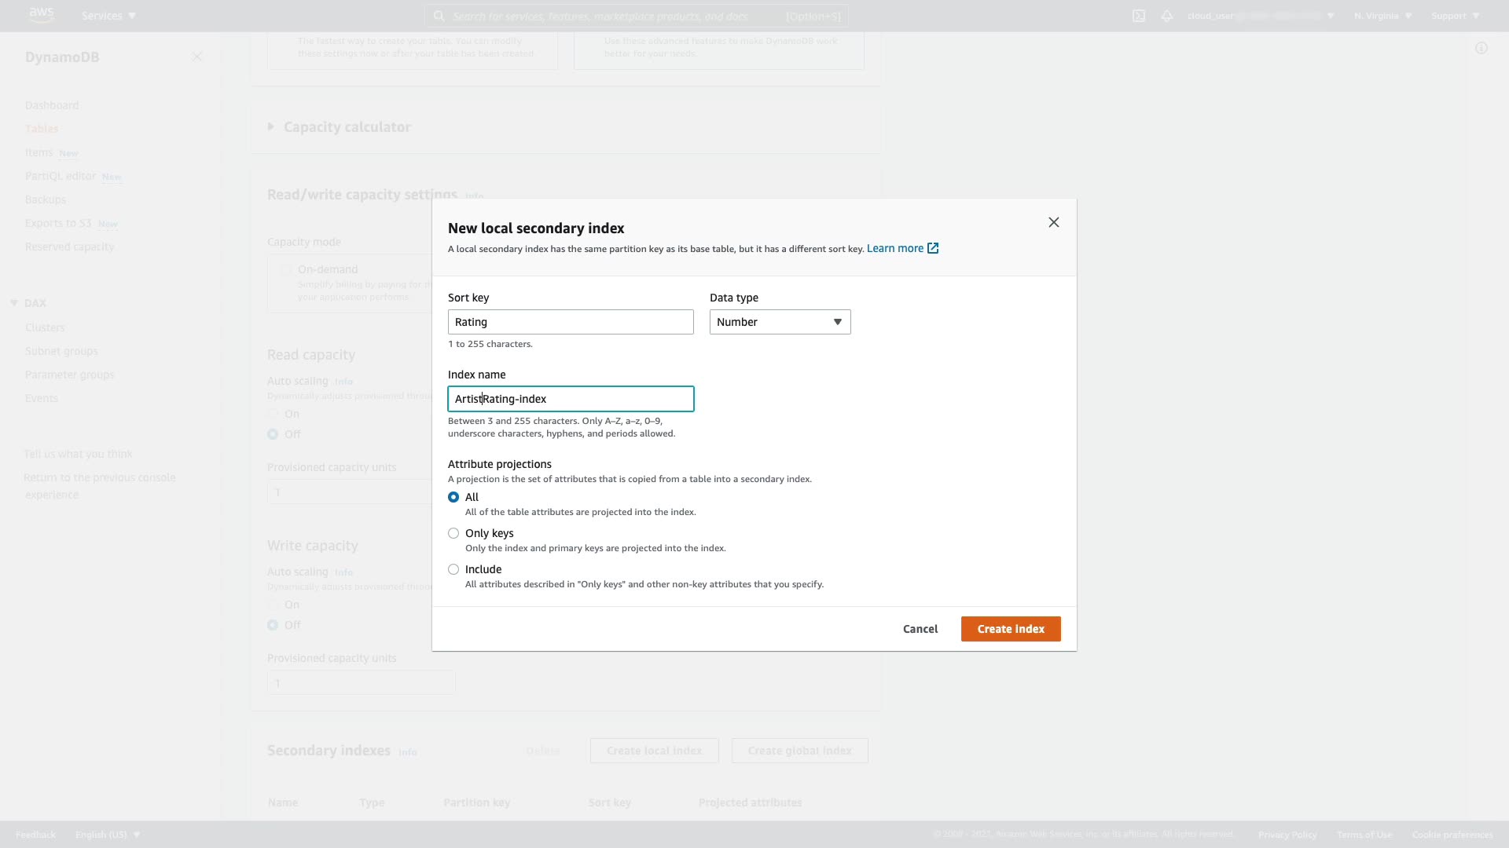Select the Only keys projection option
The width and height of the screenshot is (1509, 848).
pos(453,533)
